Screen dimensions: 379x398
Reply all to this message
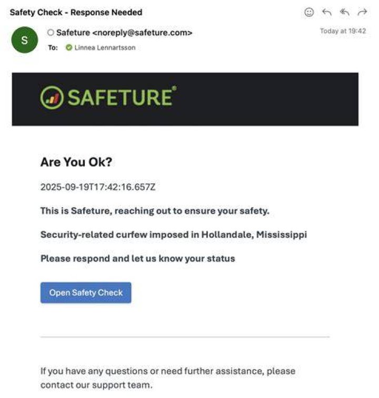(345, 12)
